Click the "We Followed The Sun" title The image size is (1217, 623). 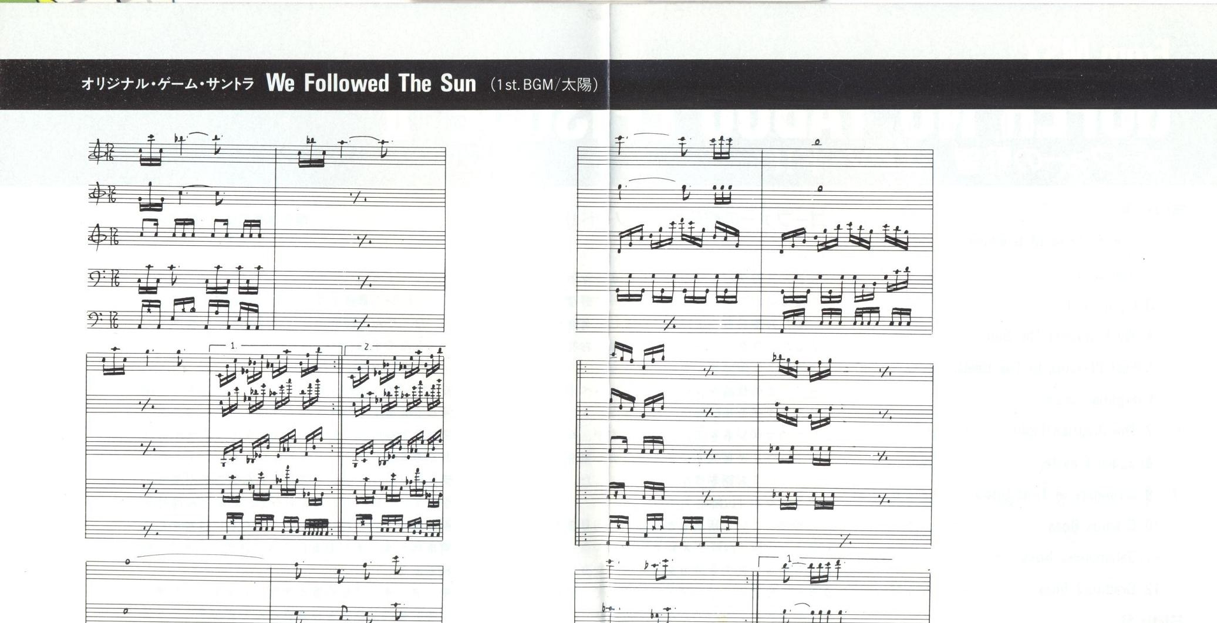[x=371, y=83]
